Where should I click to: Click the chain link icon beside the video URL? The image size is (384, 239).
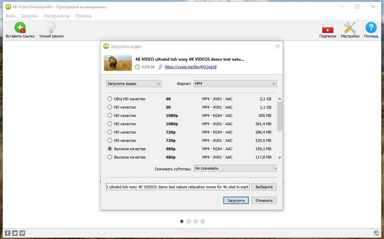[160, 67]
